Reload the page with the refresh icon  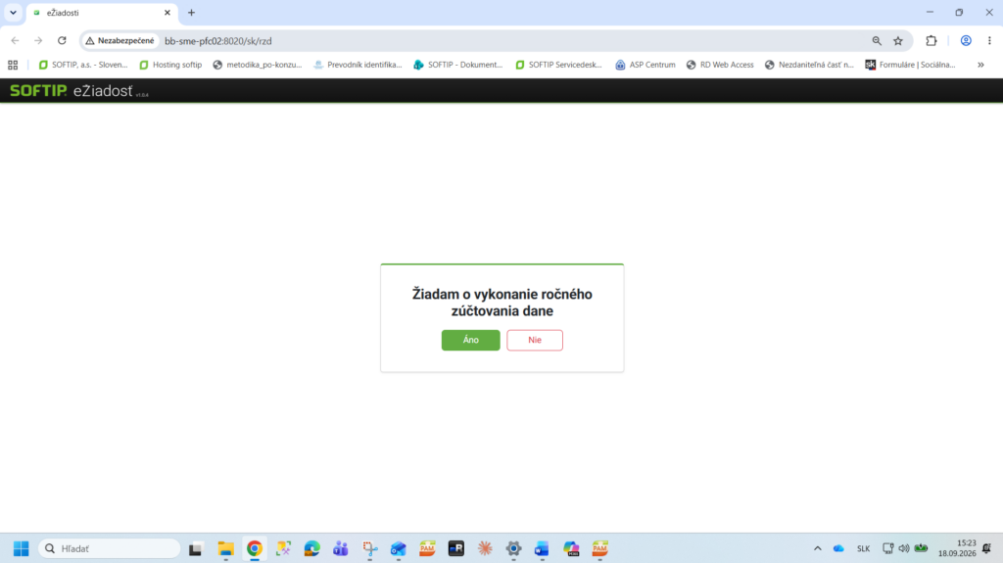62,40
